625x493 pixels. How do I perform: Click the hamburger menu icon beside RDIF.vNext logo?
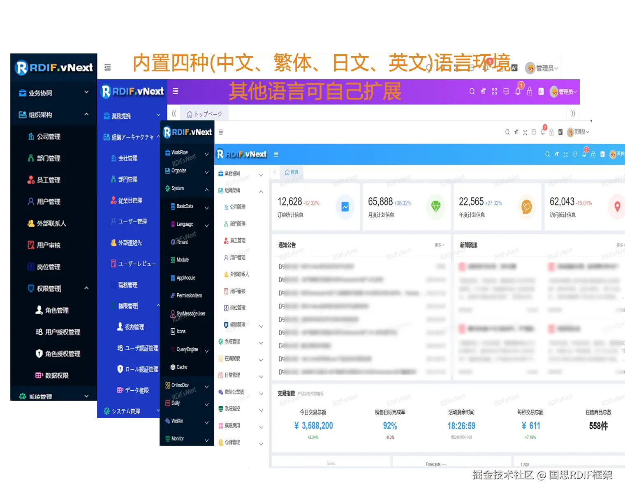(x=107, y=67)
